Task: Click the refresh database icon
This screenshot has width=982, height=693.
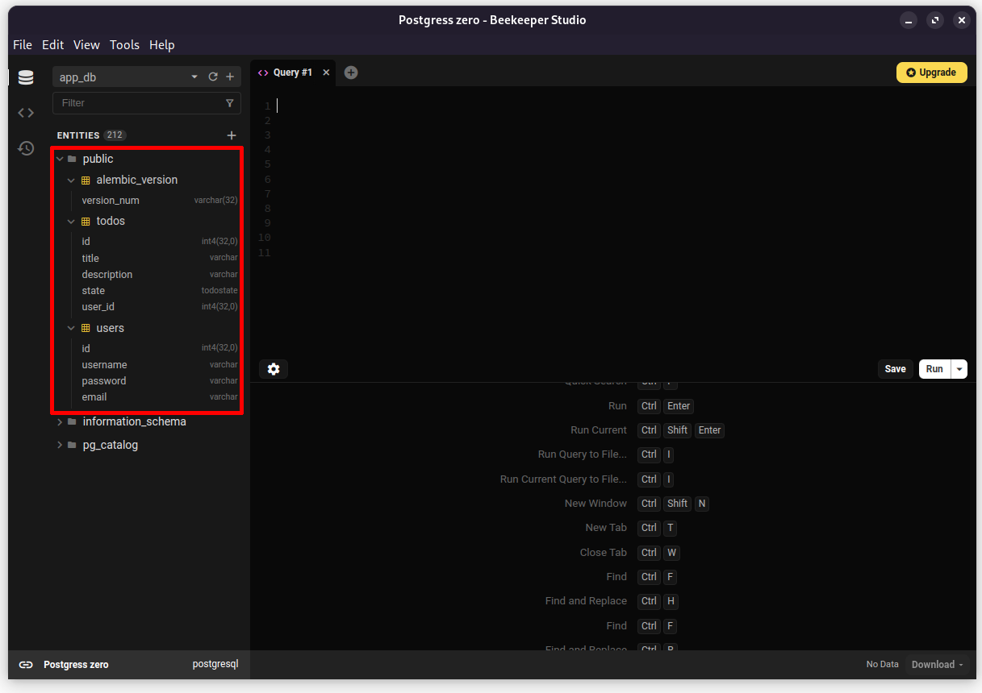Action: tap(213, 77)
